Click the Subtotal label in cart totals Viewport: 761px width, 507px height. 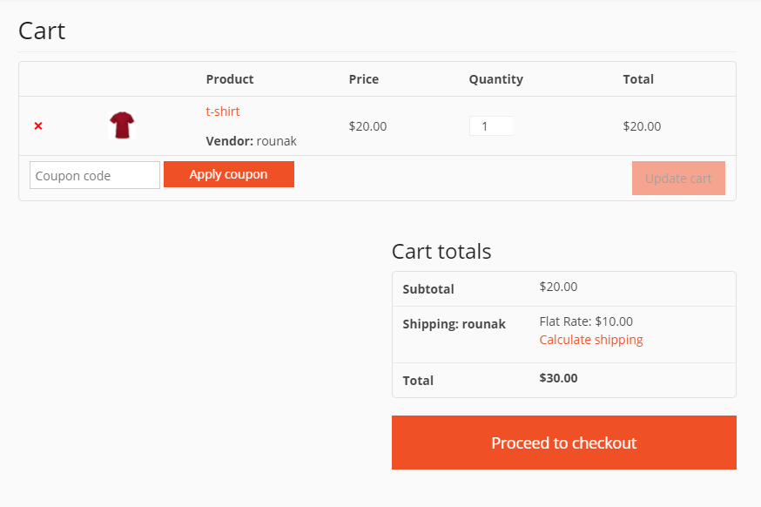[x=428, y=289]
